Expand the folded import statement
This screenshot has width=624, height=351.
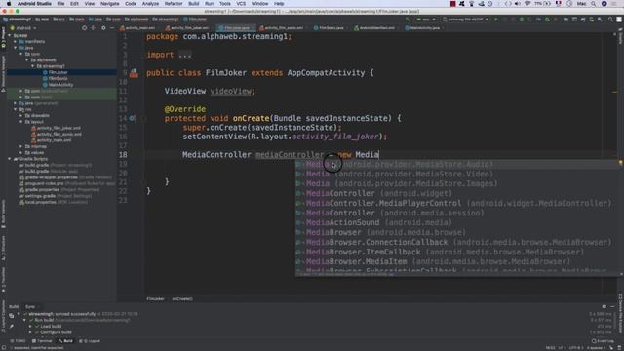pos(184,55)
